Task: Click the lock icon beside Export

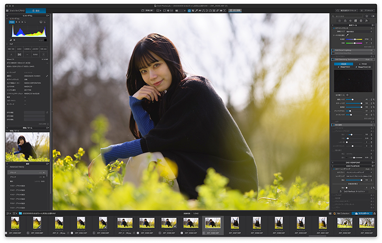Action: (x=374, y=213)
